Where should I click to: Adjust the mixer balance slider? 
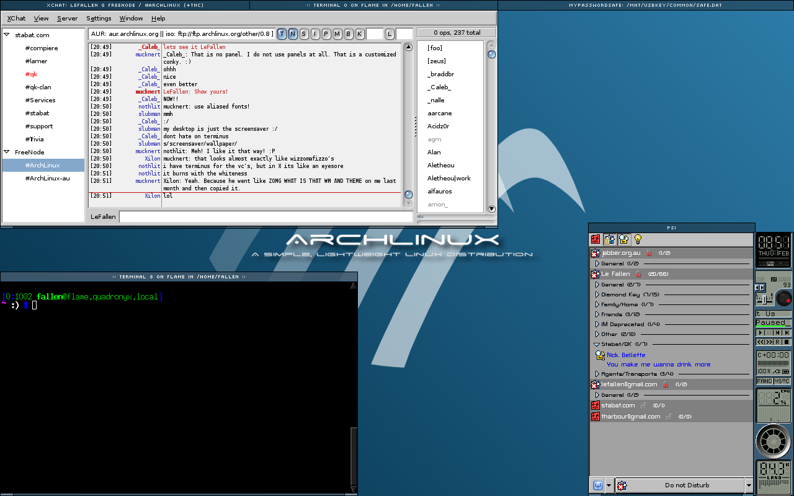coord(764,300)
